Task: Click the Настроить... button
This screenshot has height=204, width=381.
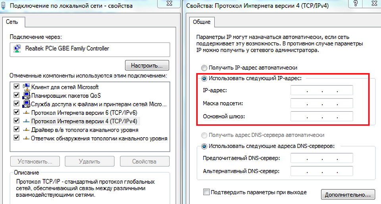Action: click(147, 66)
